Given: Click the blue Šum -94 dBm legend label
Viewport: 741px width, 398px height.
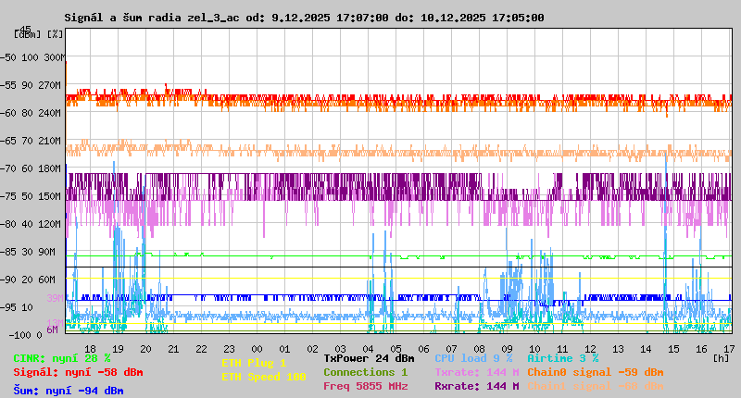Looking at the screenshot, I should click(x=69, y=391).
